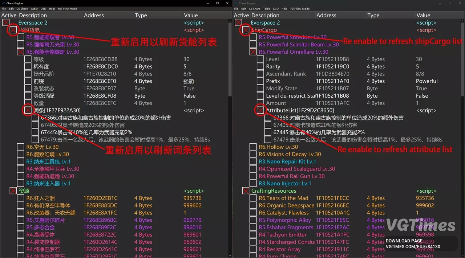The height and width of the screenshot is (258, 465).
Task: Tick the 前缀 row checkbox
Action: pos(28,81)
